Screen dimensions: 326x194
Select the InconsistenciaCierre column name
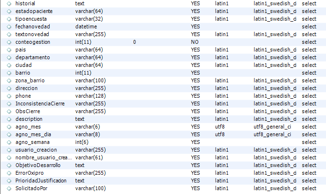(x=40, y=103)
